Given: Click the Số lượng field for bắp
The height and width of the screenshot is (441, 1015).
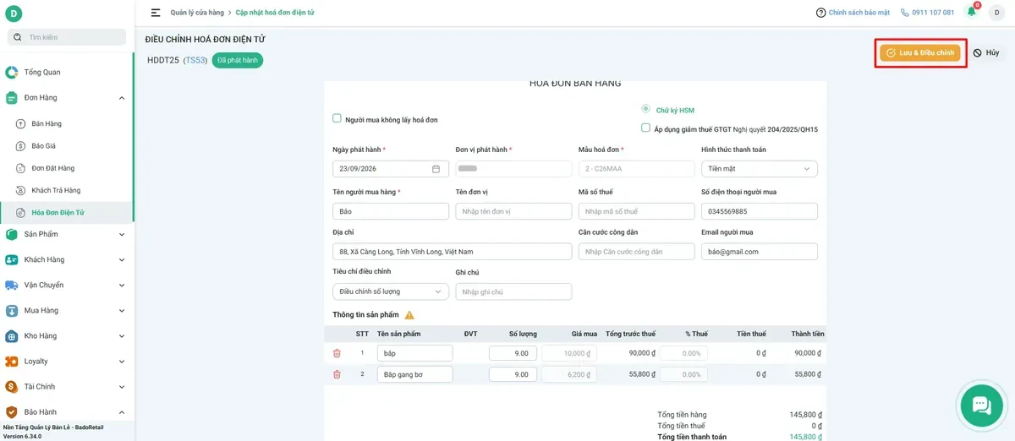Looking at the screenshot, I should click(x=513, y=353).
